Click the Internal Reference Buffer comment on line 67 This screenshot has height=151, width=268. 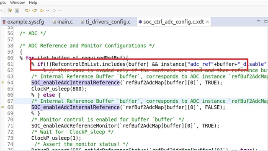pyautogui.click(x=149, y=101)
